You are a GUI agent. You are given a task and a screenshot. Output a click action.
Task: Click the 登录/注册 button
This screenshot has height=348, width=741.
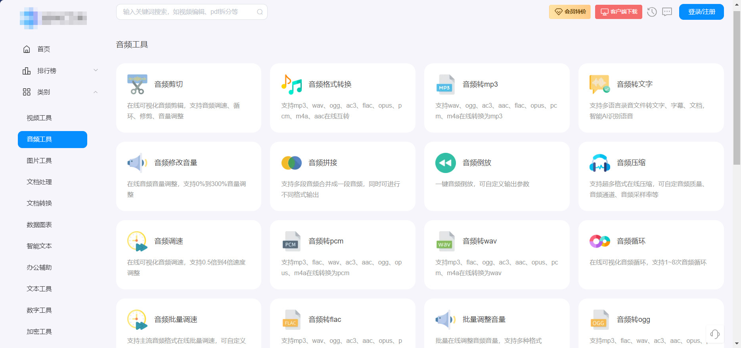701,12
